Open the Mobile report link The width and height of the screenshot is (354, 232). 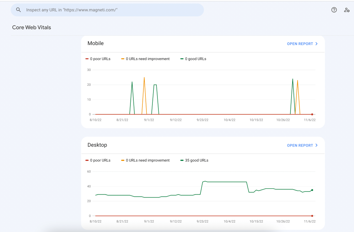(302, 44)
